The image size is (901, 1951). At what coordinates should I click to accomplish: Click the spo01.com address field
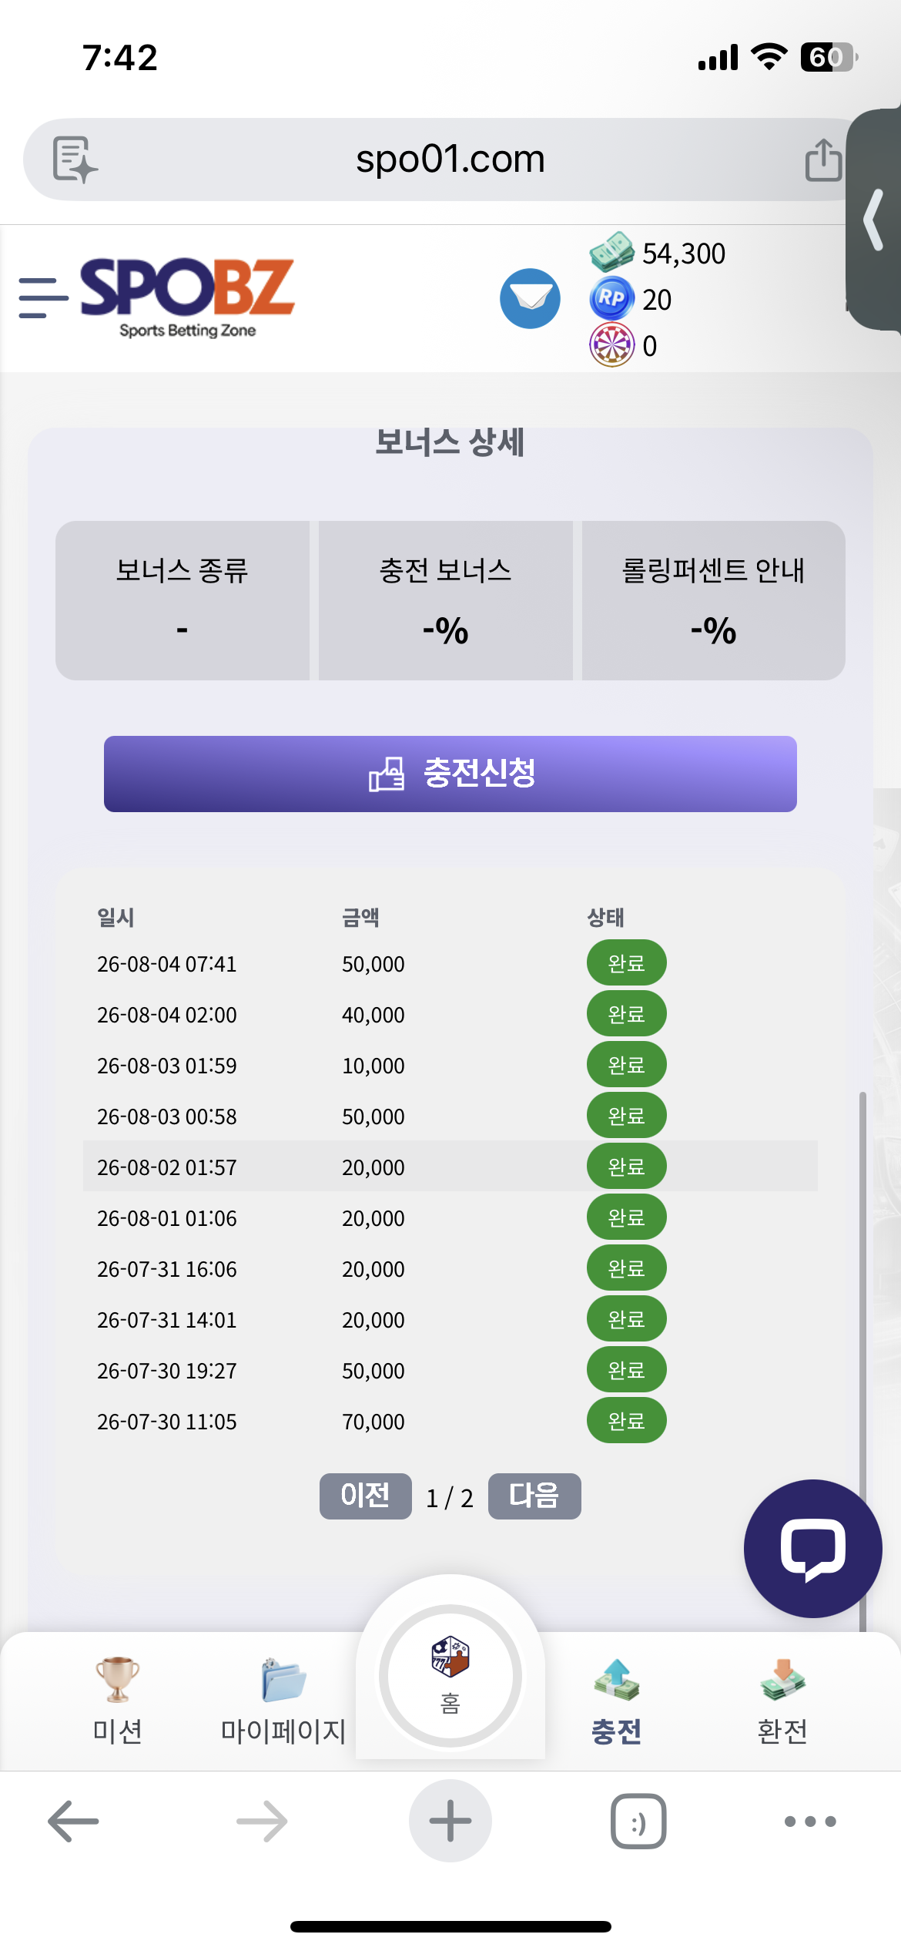(x=450, y=160)
